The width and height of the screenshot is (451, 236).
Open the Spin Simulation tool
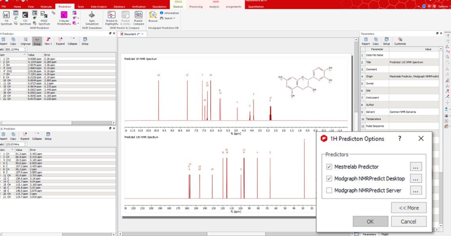(x=92, y=18)
